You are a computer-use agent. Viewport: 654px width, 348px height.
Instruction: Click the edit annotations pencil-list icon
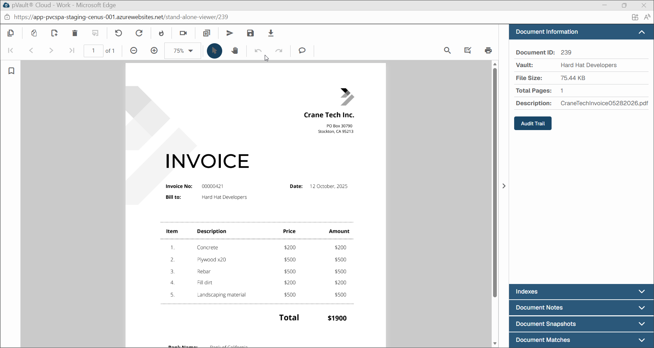[x=468, y=50]
